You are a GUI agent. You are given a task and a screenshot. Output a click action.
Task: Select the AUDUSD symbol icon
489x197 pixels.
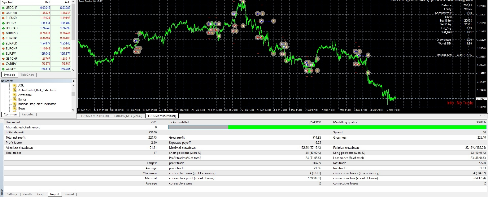pos(3,33)
